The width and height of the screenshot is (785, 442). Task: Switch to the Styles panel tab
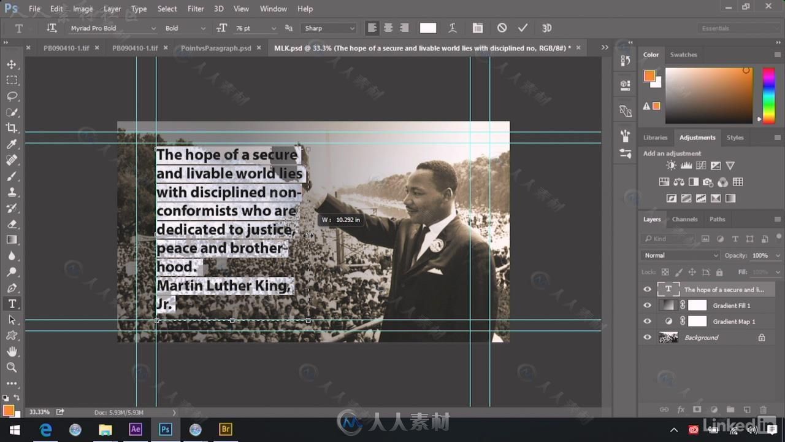735,138
